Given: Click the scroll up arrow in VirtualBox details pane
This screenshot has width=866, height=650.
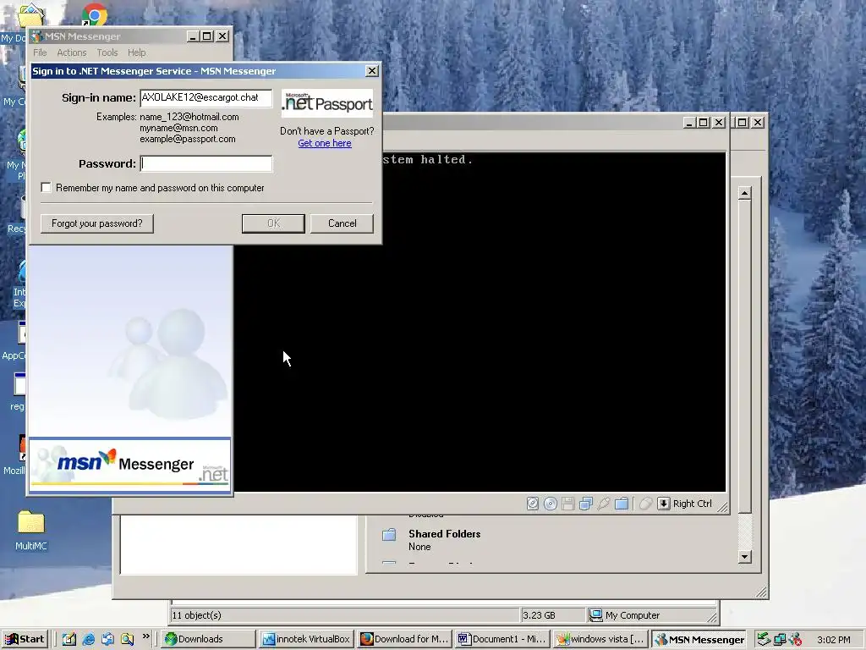Looking at the screenshot, I should (x=744, y=193).
